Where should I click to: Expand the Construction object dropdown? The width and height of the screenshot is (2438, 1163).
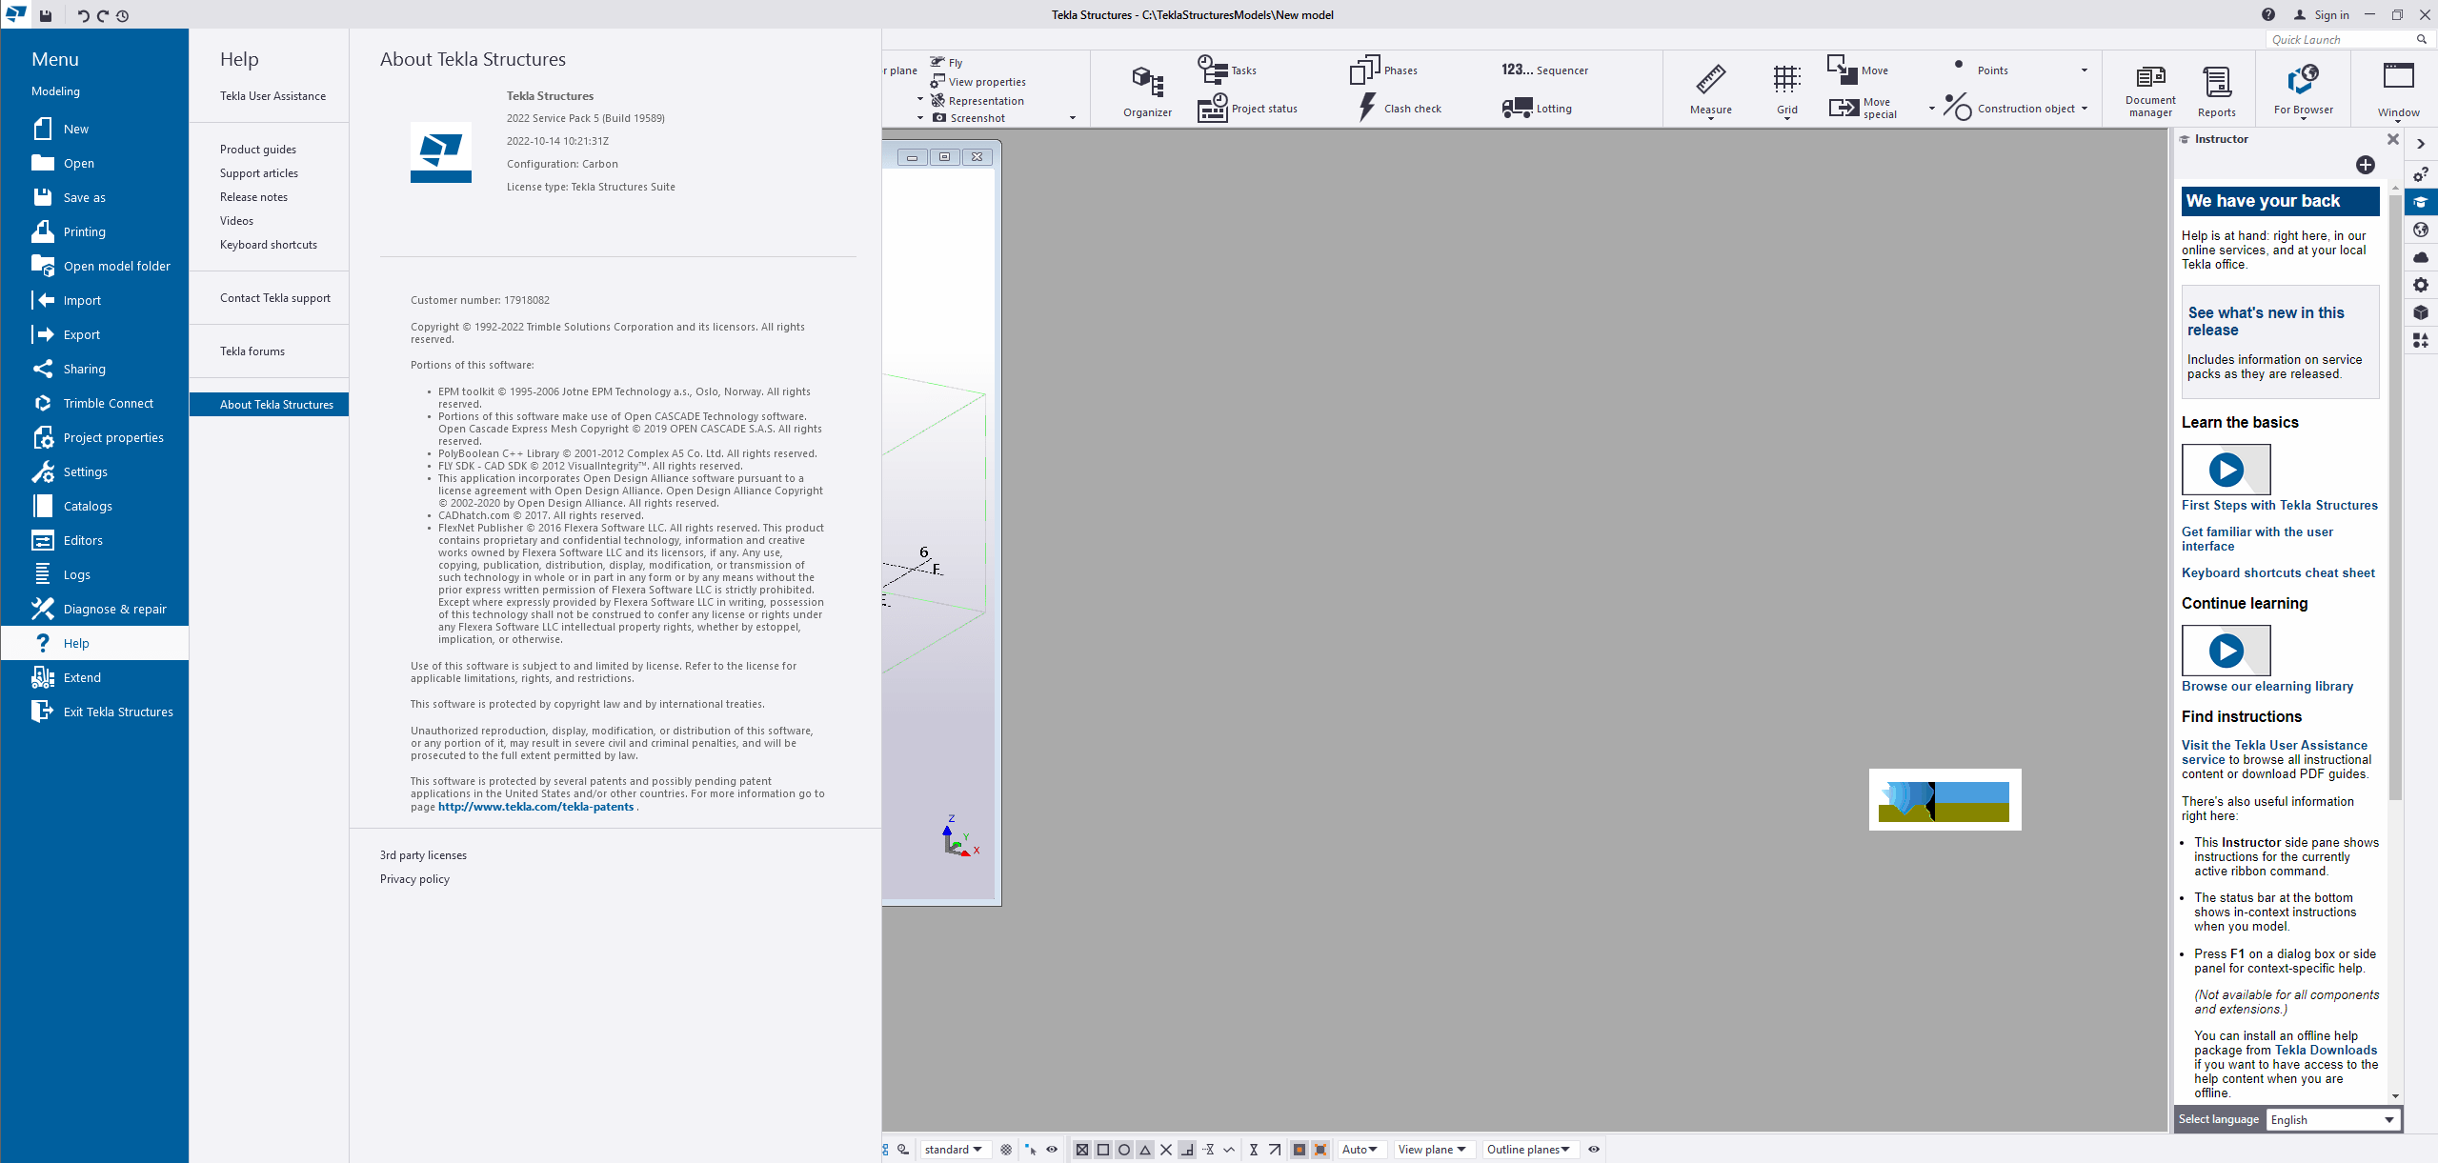tap(2096, 108)
